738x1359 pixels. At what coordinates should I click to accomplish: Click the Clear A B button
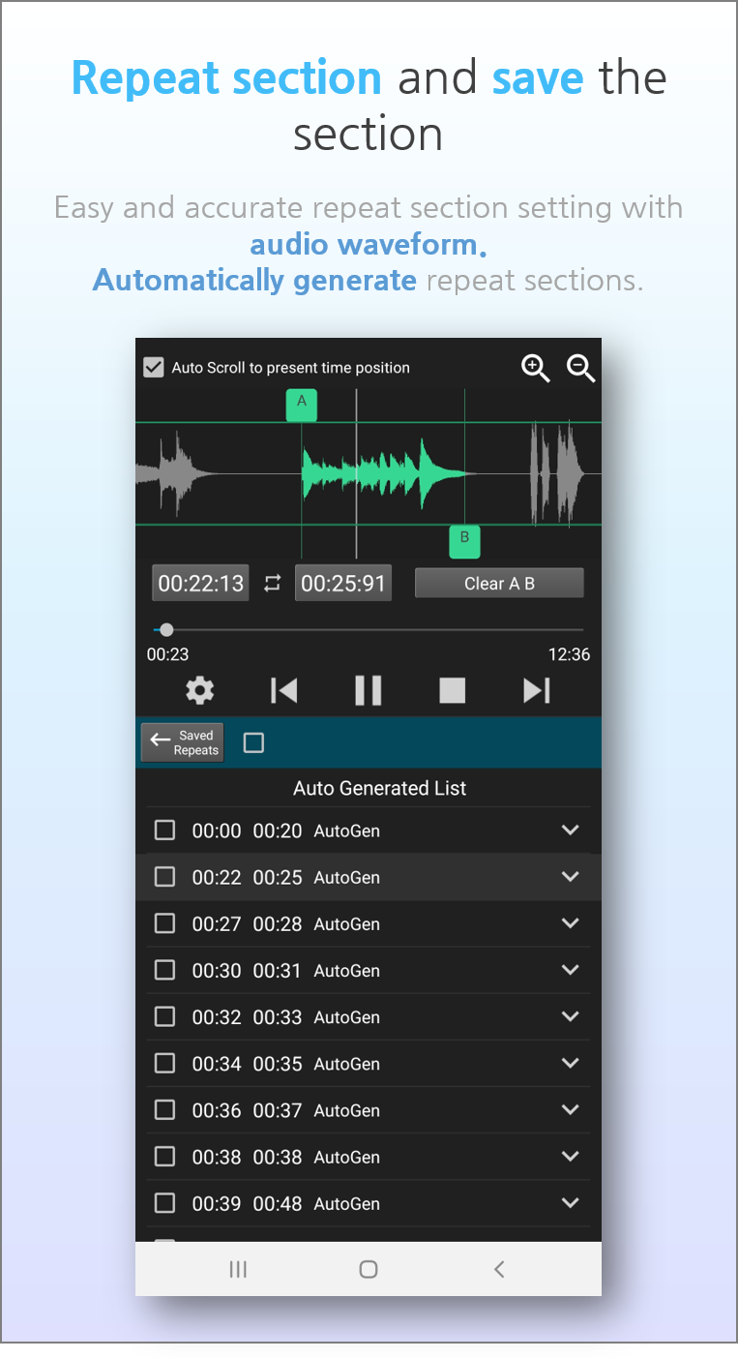tap(499, 583)
